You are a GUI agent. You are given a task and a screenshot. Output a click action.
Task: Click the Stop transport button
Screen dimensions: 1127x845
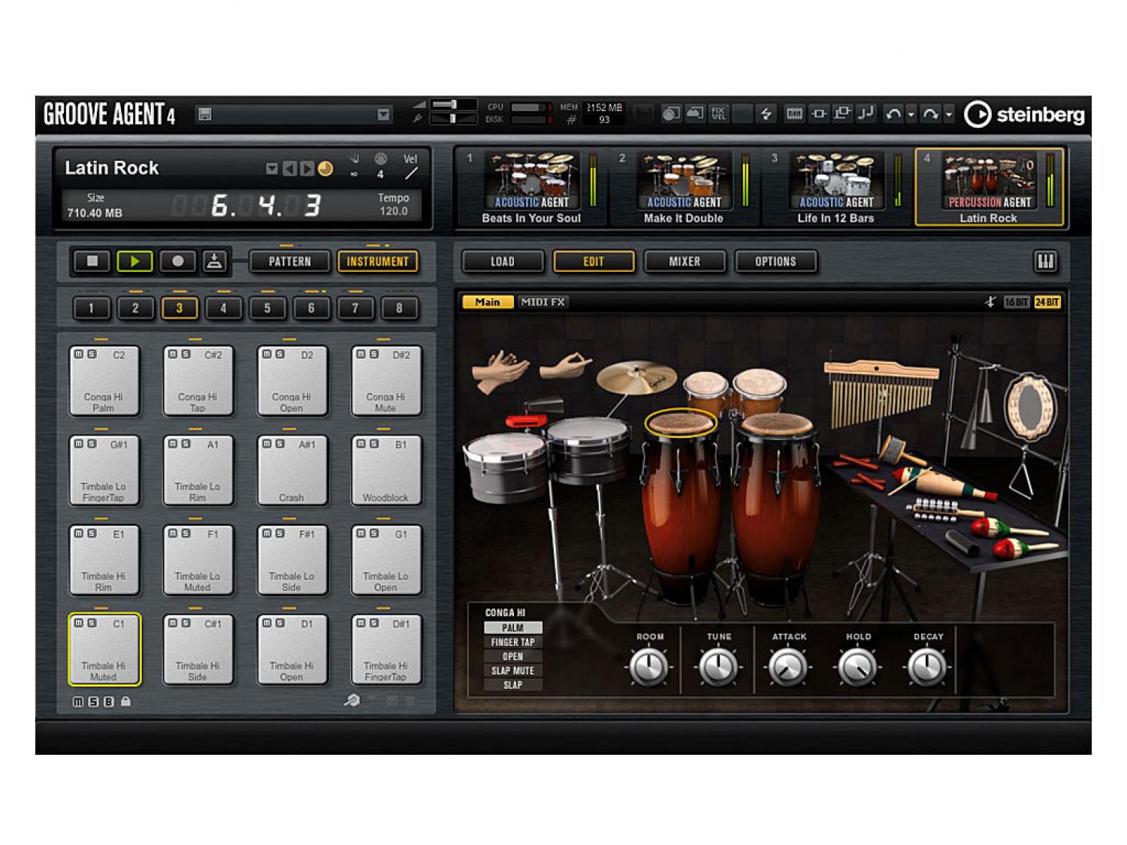92,261
